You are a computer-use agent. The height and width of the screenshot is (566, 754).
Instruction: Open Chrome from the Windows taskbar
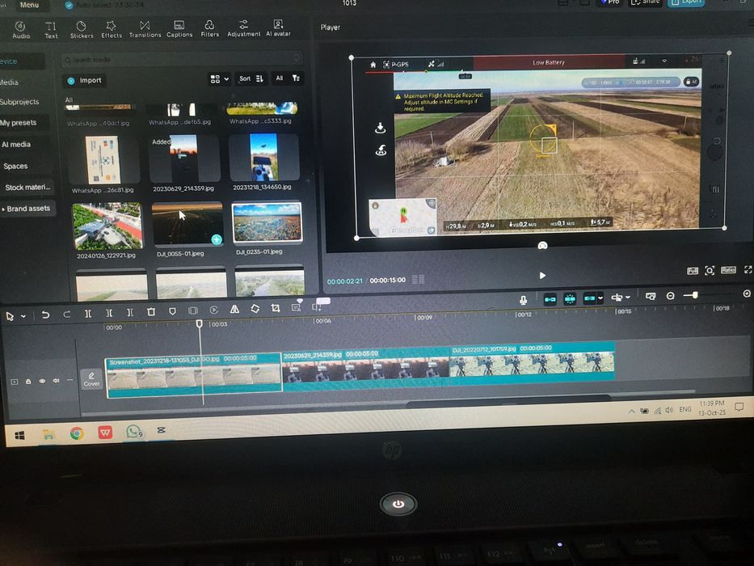tap(77, 433)
